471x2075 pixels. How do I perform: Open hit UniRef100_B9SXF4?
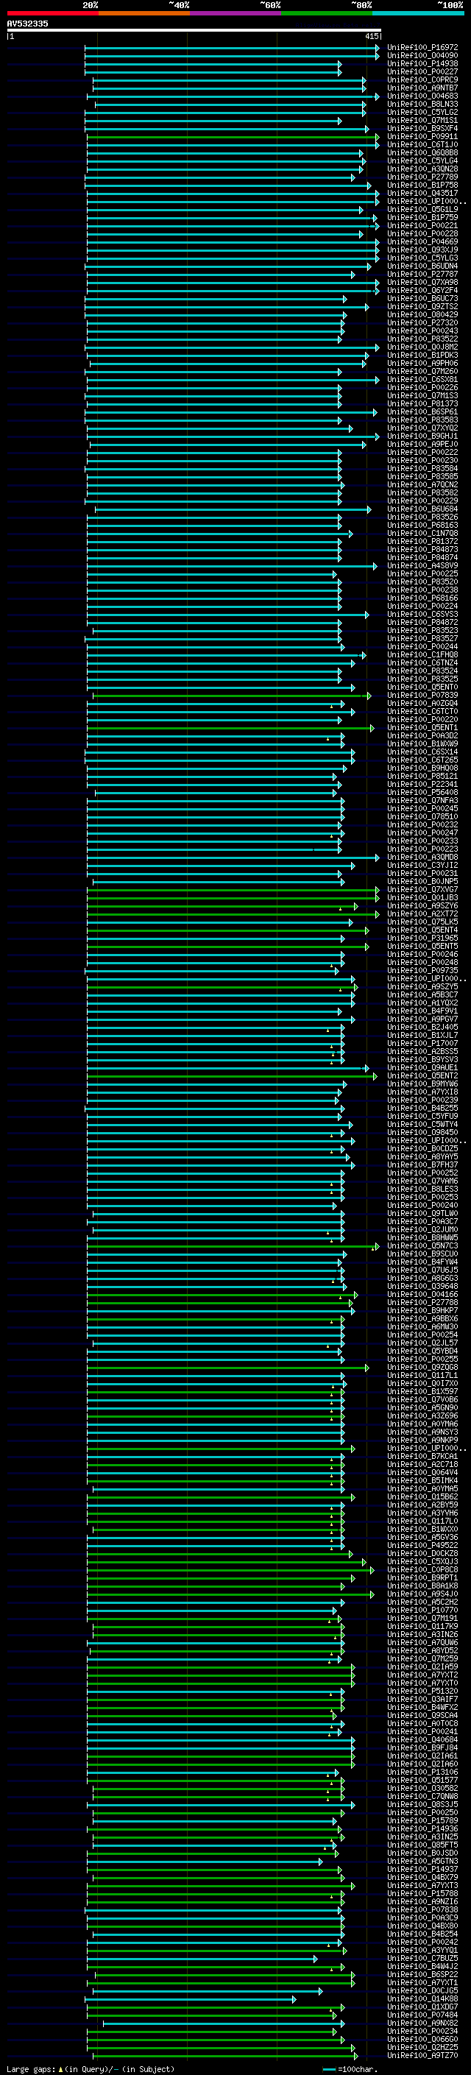click(422, 128)
